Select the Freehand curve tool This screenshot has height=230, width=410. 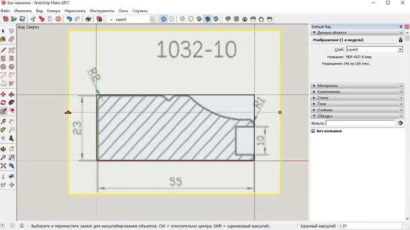coord(12,50)
